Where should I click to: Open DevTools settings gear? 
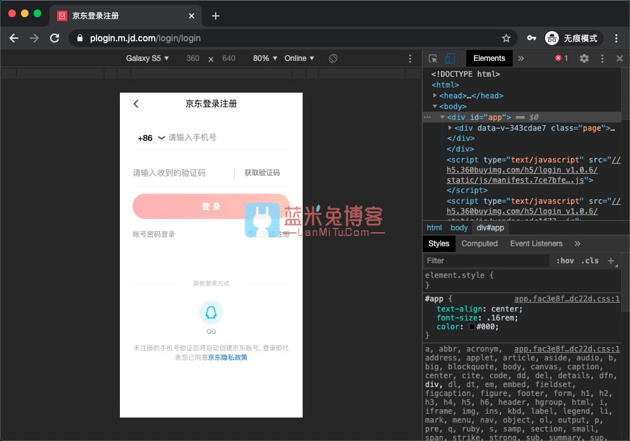point(584,58)
